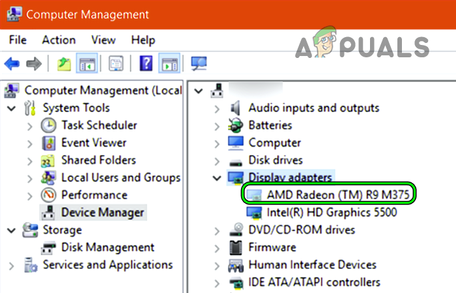Expand the Computer device category
Viewport: 456px width, 293px height.
click(217, 144)
